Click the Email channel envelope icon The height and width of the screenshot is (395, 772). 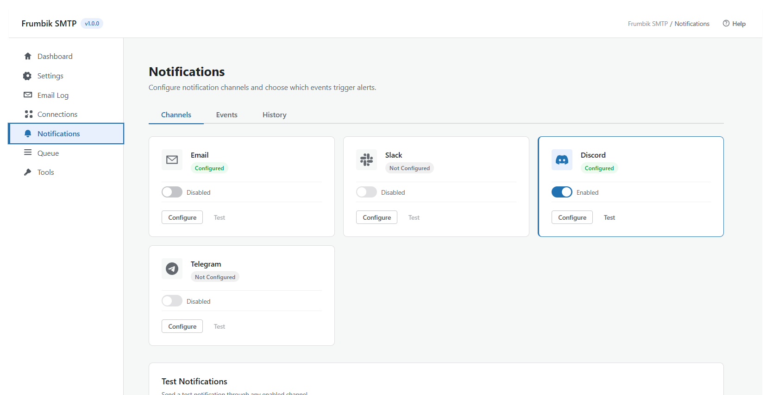(x=172, y=160)
